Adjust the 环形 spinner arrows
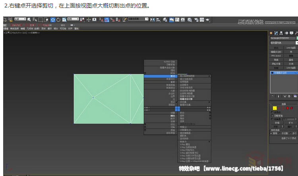The width and height of the screenshot is (298, 176). (x=283, y=126)
